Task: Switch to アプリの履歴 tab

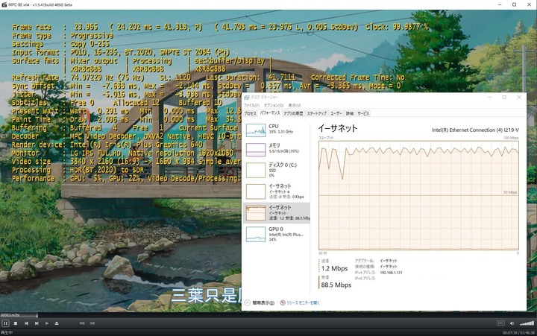Action: pyautogui.click(x=293, y=113)
